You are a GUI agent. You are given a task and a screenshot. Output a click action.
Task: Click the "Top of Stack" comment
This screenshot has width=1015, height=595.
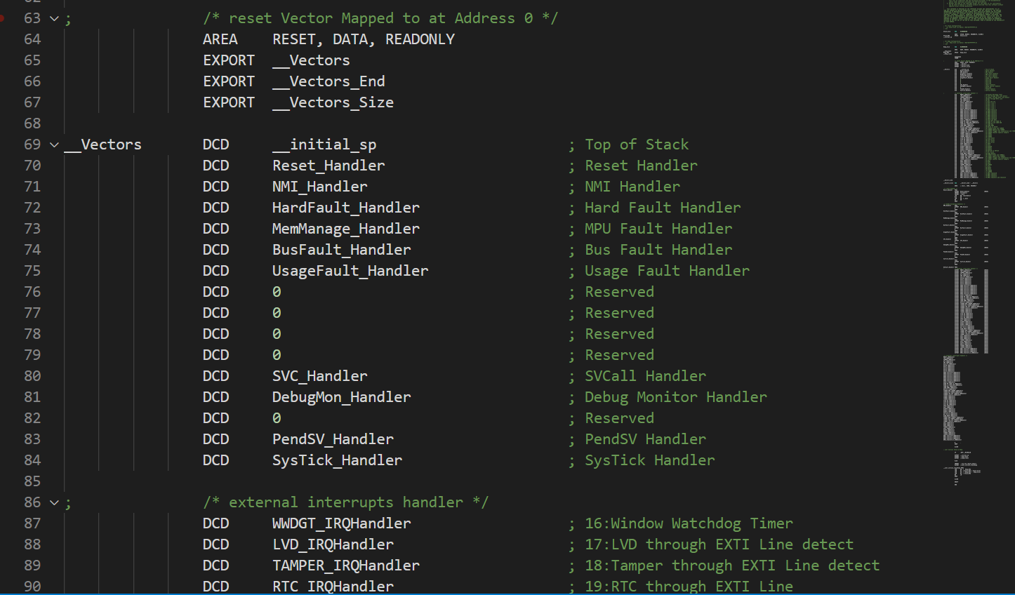[x=637, y=145]
